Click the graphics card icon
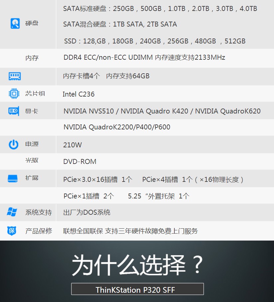The width and height of the screenshot is (274, 302). (x=14, y=111)
